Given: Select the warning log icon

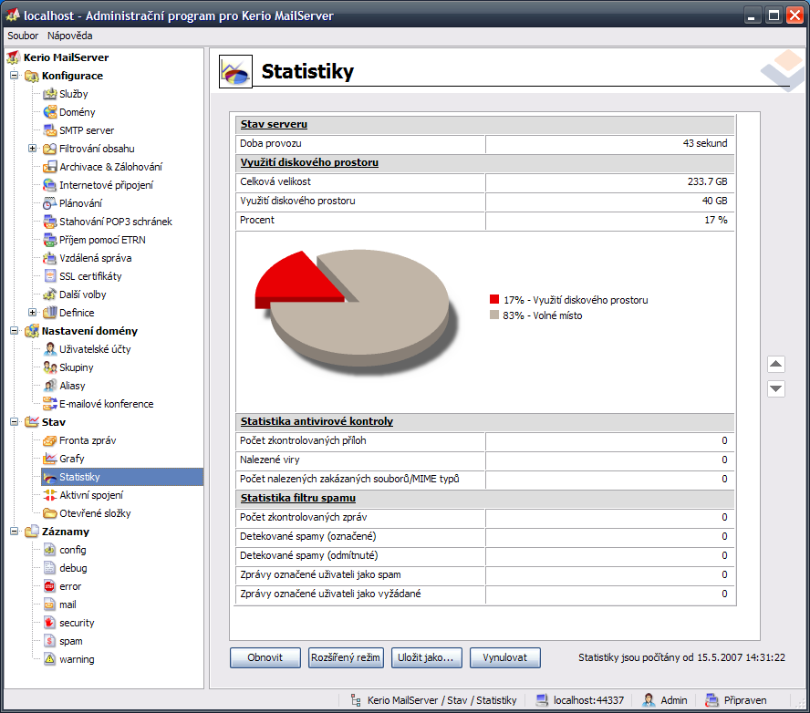Looking at the screenshot, I should (x=49, y=659).
